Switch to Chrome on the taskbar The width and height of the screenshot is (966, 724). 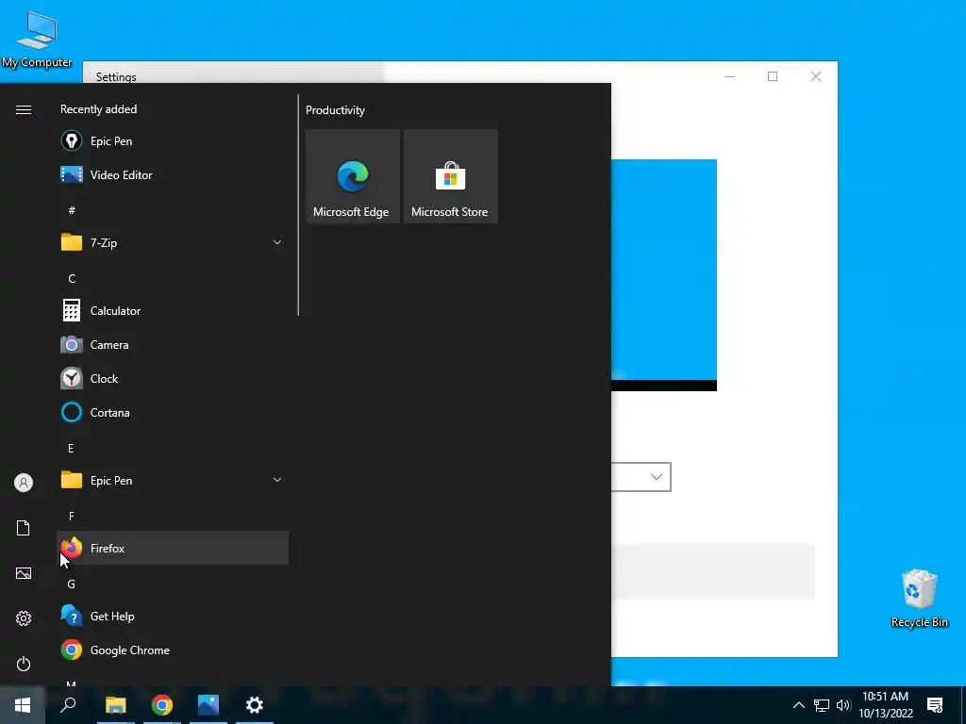pos(162,705)
